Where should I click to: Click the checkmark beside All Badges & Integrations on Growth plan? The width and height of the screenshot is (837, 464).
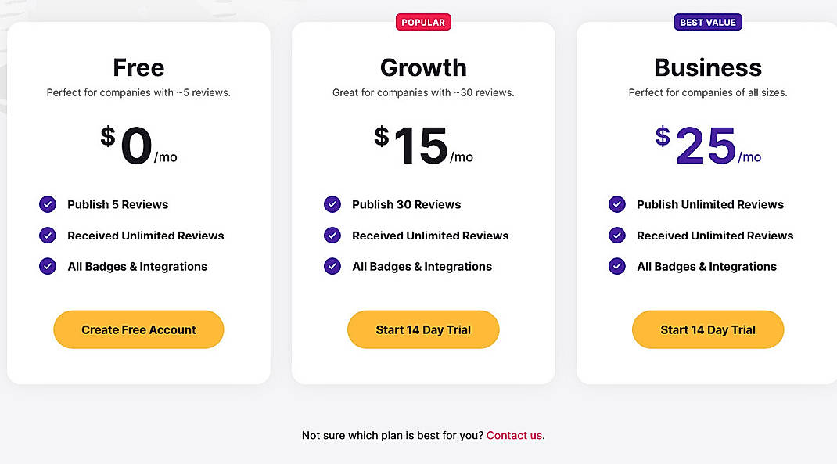pyautogui.click(x=332, y=266)
